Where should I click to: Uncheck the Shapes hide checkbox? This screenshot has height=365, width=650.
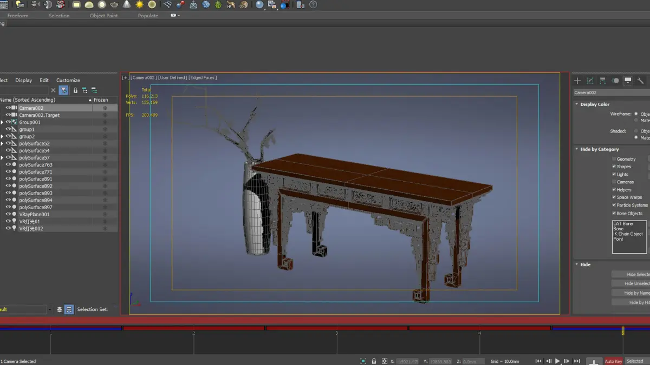coord(614,167)
